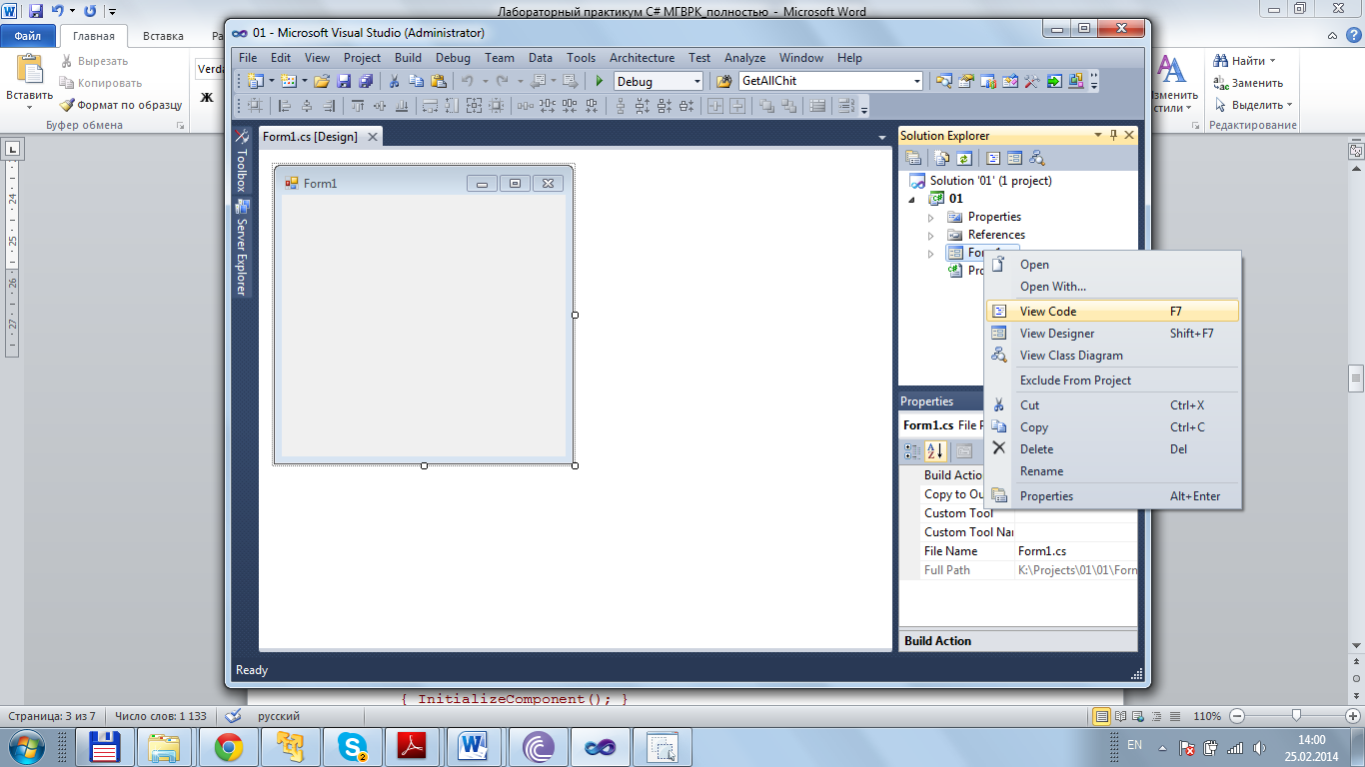
Task: Toggle Word print layout view button in status bar
Action: pyautogui.click(x=1102, y=716)
